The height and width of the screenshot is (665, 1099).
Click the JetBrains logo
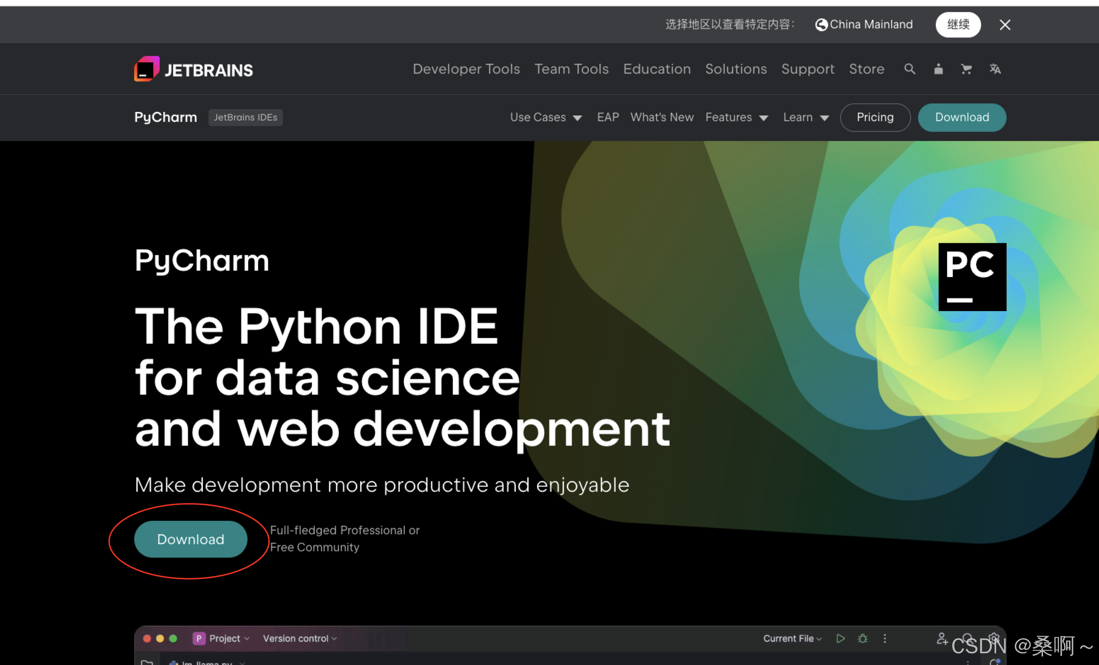[x=194, y=69]
